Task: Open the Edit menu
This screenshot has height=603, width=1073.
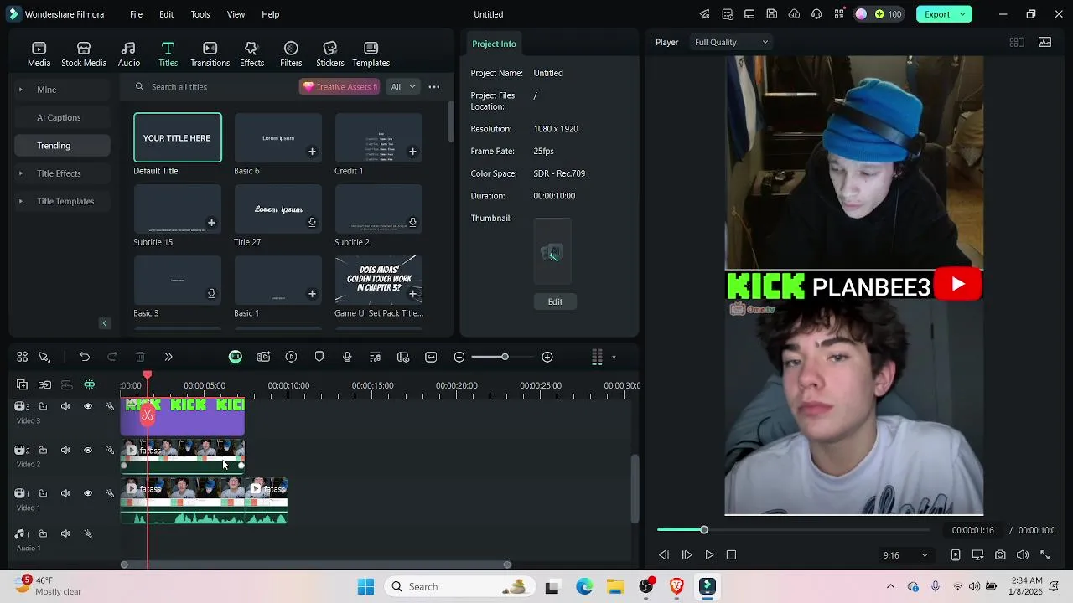Action: pos(166,14)
